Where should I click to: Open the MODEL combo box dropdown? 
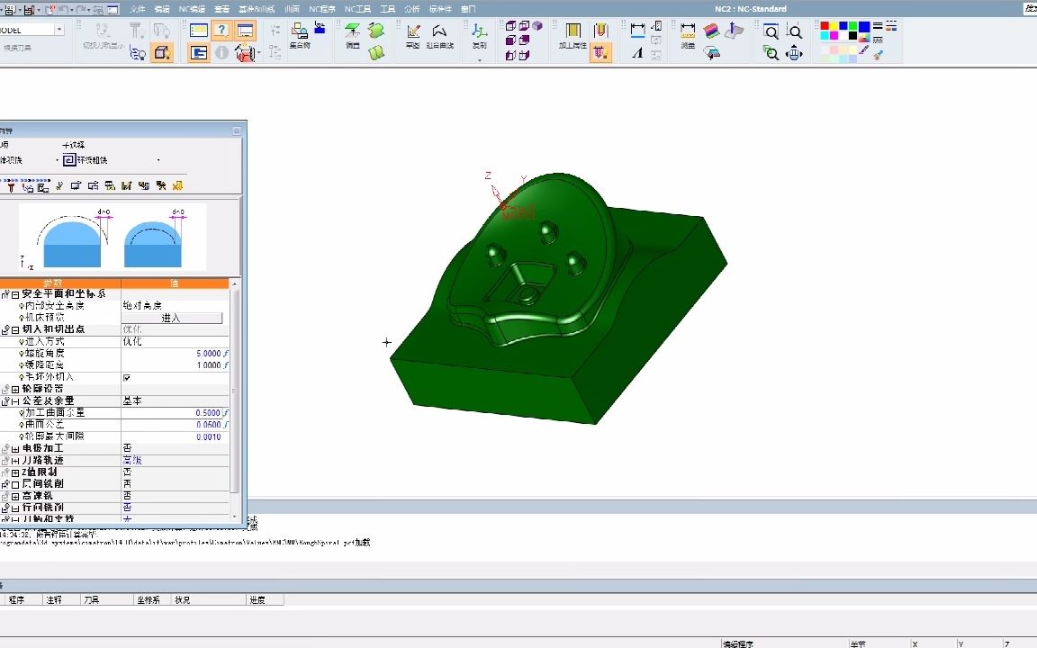pyautogui.click(x=59, y=30)
